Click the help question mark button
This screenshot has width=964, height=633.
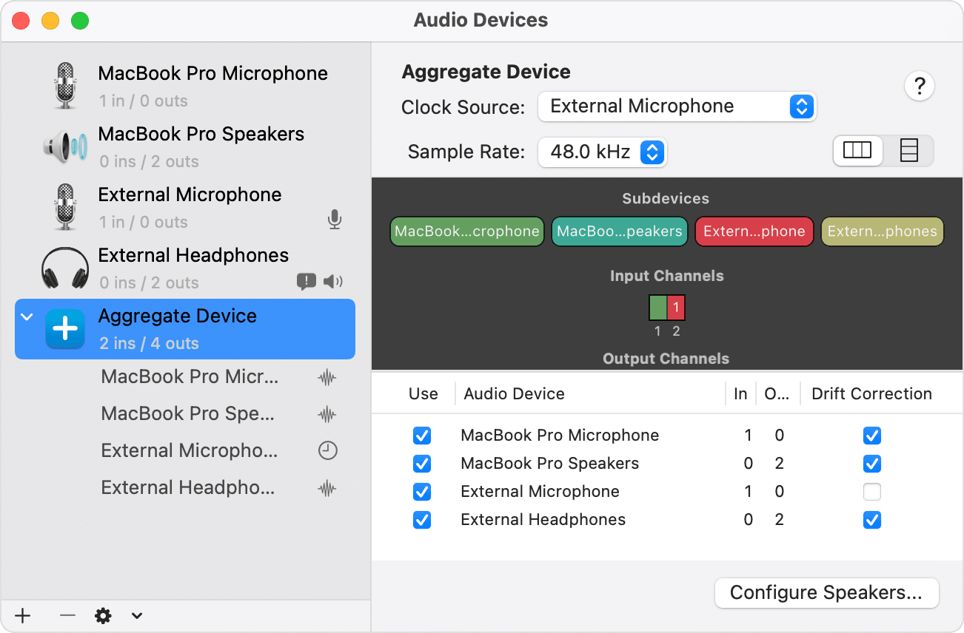pyautogui.click(x=920, y=87)
